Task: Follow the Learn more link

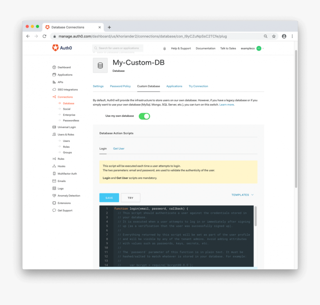Action: [227, 105]
